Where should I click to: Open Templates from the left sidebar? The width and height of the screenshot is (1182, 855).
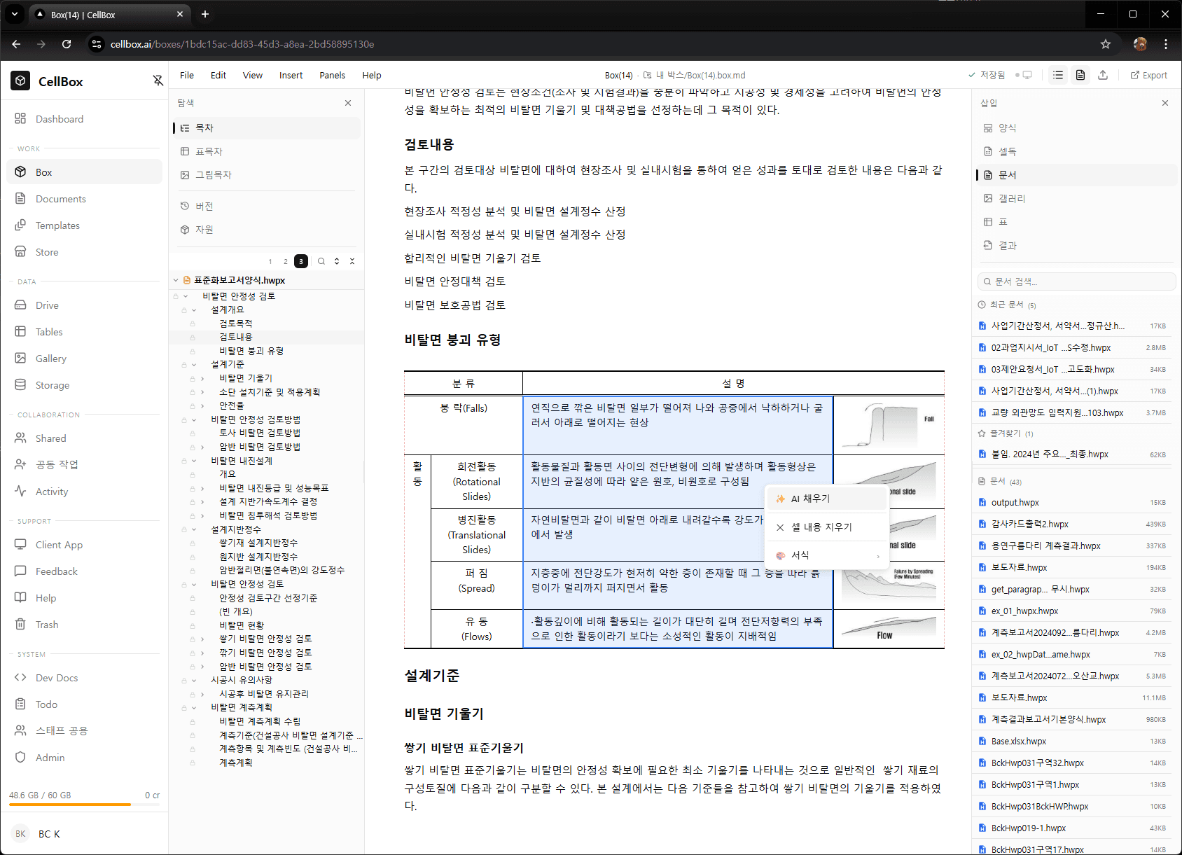coord(57,225)
